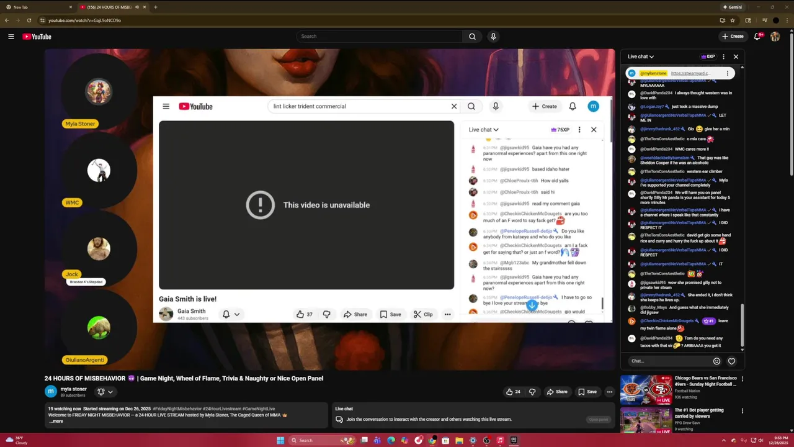
Task: Open a new browser tab with plus
Action: (x=155, y=7)
